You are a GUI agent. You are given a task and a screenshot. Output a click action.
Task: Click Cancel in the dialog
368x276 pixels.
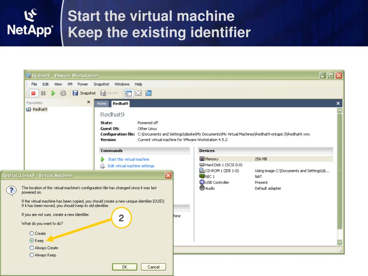(153, 267)
